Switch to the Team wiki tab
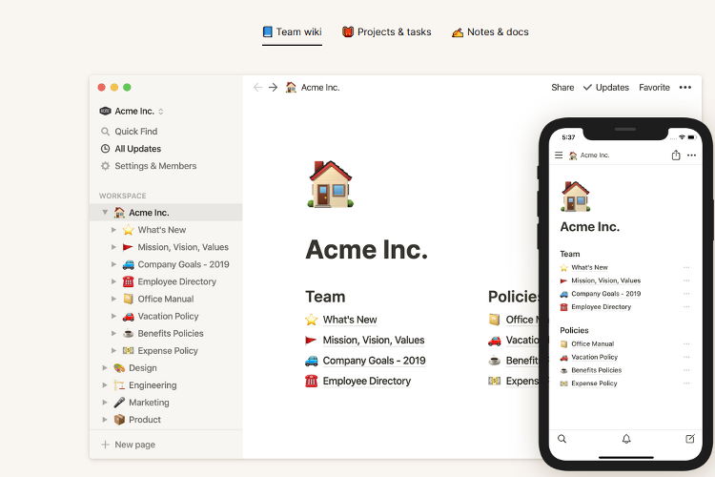The height and width of the screenshot is (477, 715). pyautogui.click(x=292, y=31)
